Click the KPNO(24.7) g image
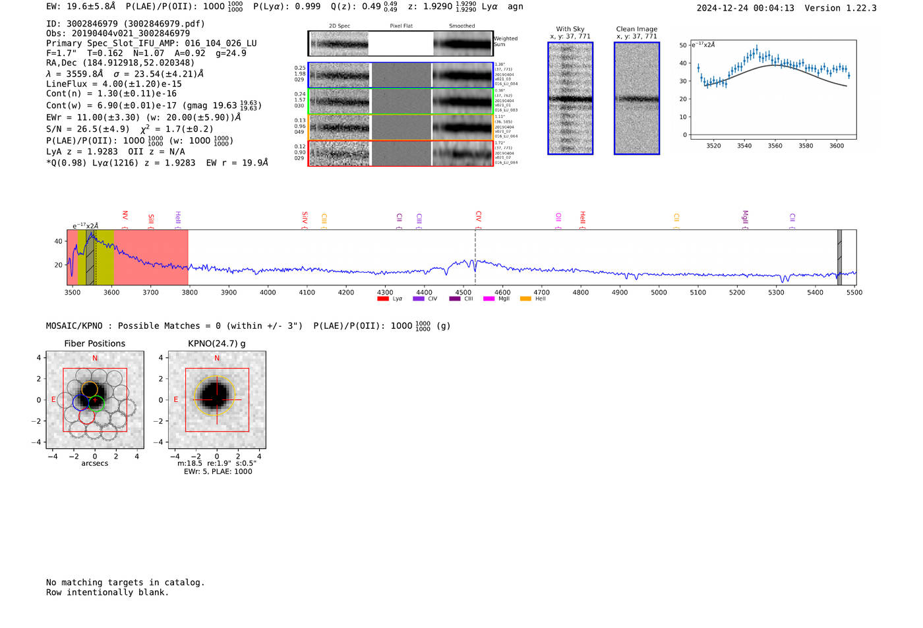The image size is (923, 628). (x=217, y=400)
